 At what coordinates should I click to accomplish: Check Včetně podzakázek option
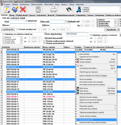44,43
